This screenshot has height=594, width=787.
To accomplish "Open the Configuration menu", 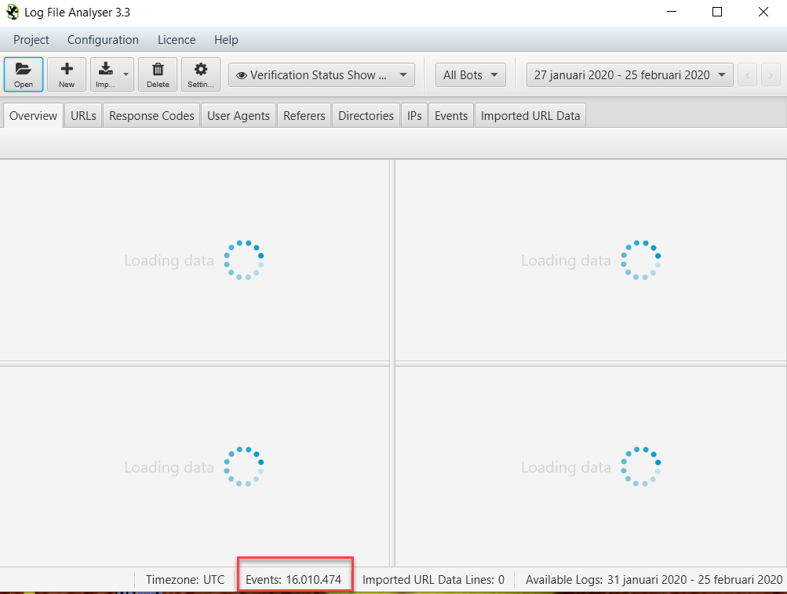I will (x=103, y=39).
